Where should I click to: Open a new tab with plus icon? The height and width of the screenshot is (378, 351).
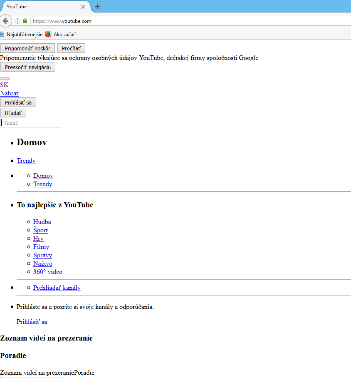[x=98, y=7]
